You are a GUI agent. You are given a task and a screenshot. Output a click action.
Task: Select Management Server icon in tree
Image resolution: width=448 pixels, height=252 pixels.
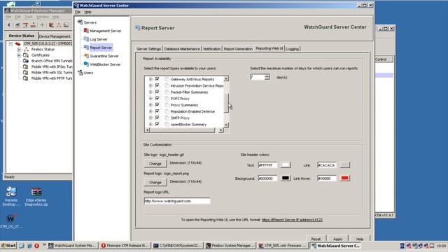coord(86,31)
